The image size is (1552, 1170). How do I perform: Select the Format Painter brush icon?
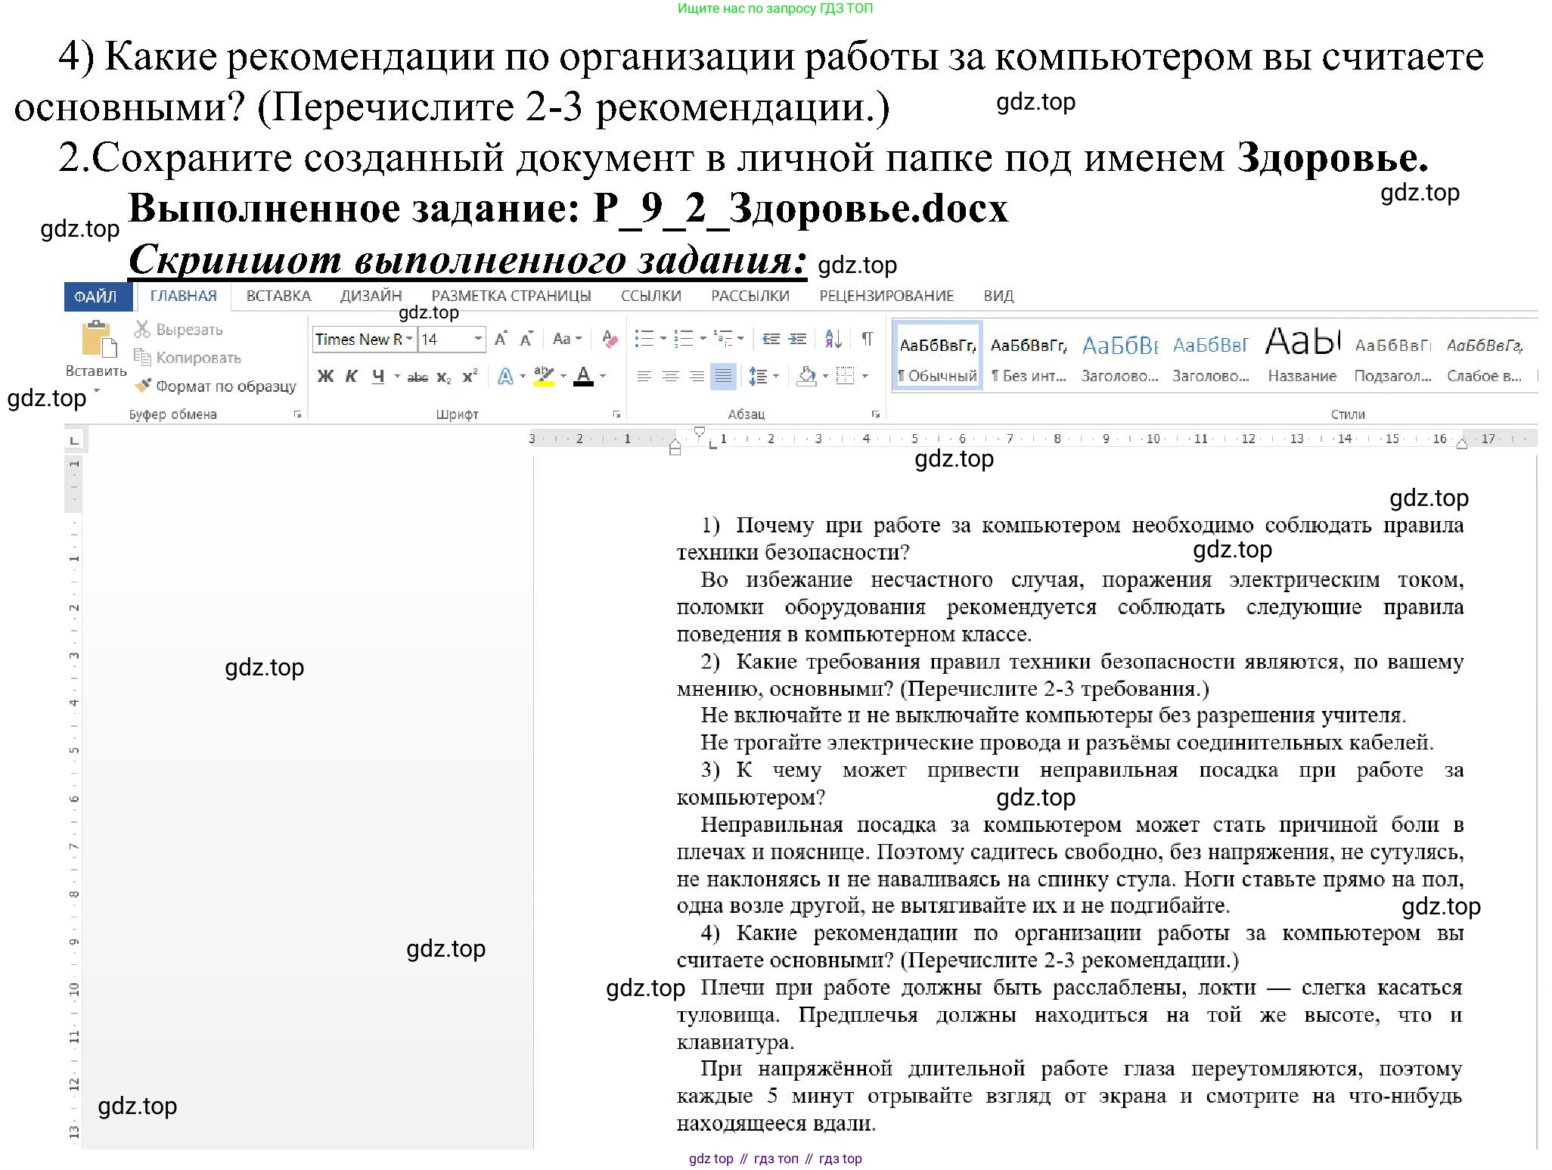coord(142,385)
